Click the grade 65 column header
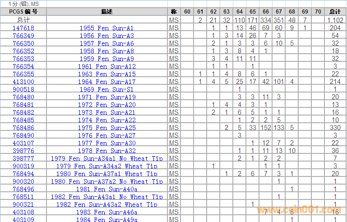The height and width of the screenshot is (222, 347). click(253, 11)
